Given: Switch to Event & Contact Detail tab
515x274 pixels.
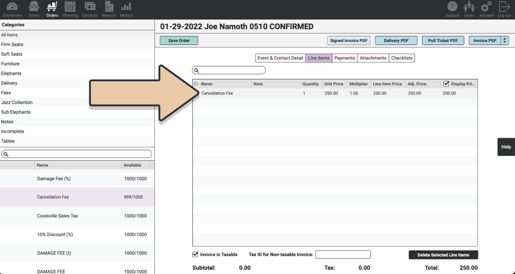Looking at the screenshot, I should pyautogui.click(x=280, y=58).
